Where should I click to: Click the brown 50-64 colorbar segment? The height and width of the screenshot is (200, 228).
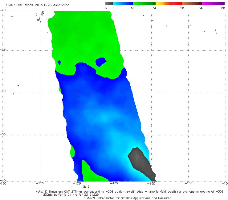point(192,4)
